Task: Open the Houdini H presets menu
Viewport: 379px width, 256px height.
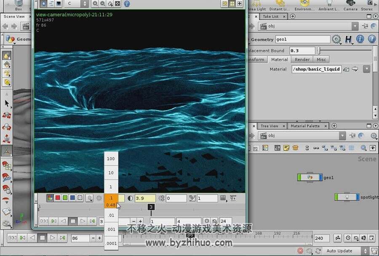Action: click(x=348, y=39)
